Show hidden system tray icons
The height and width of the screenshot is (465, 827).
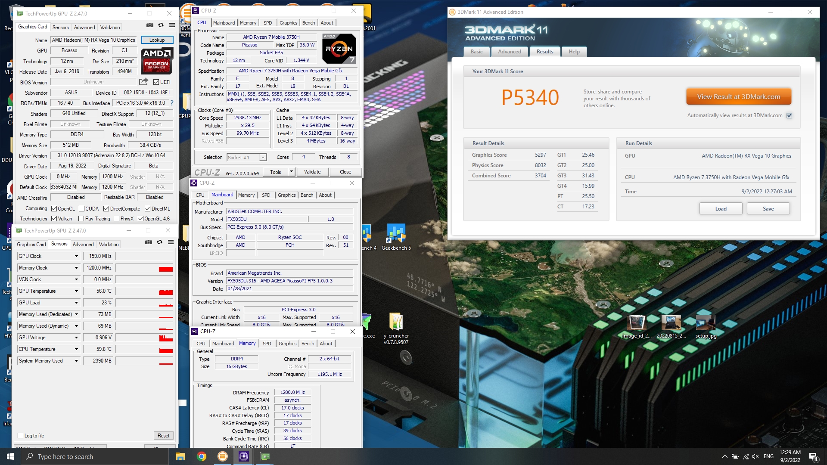724,456
